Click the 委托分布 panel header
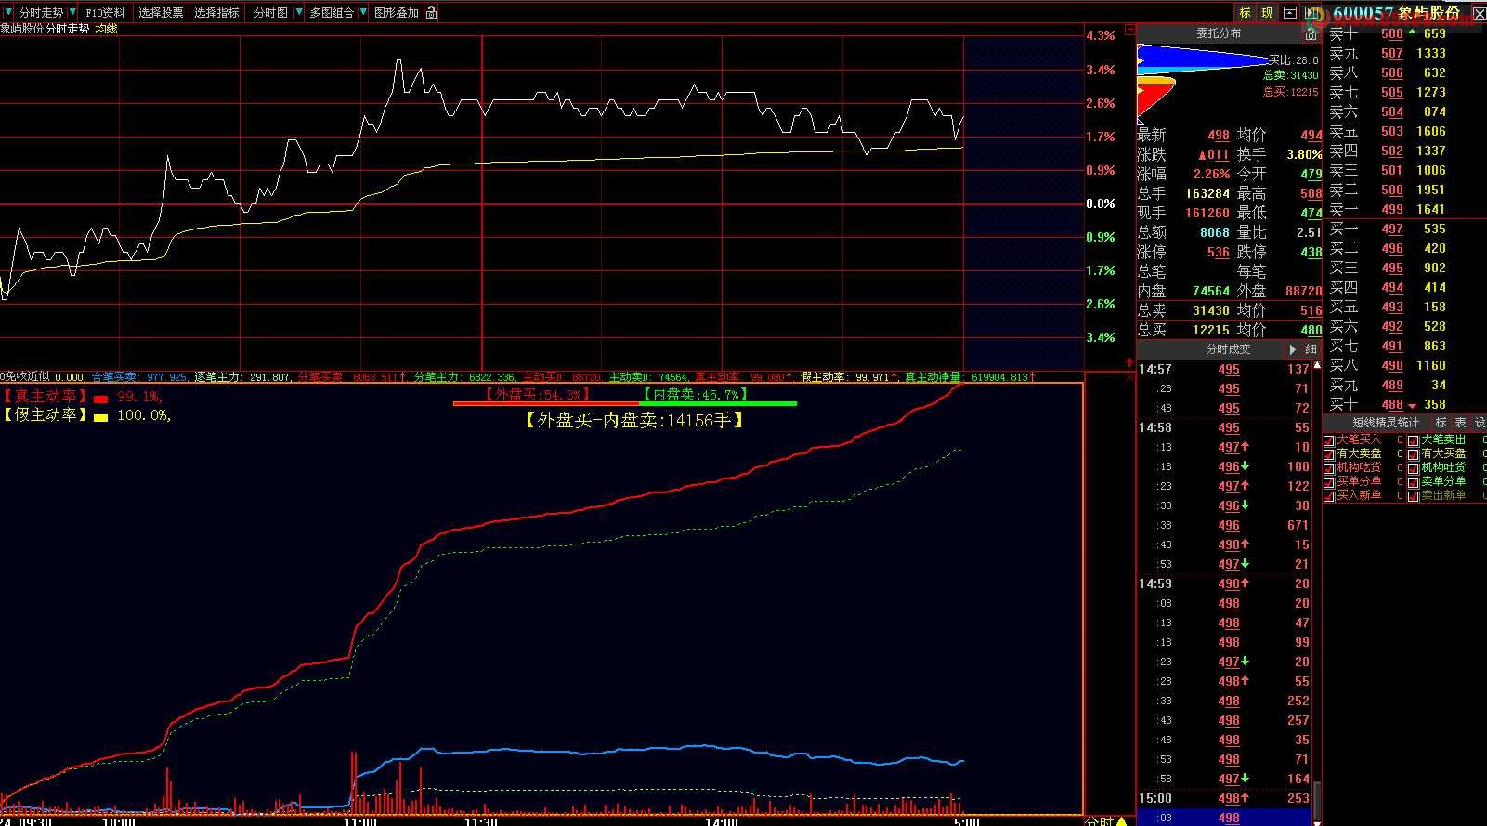1487x826 pixels. coord(1219,33)
